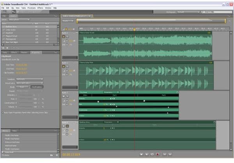Screen dimensions: 234x163
Task: Start recording with the red Record button
Action: [158, 154]
